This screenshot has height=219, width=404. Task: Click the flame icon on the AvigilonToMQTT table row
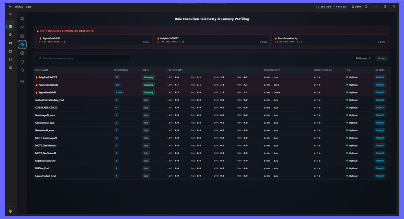pos(36,77)
